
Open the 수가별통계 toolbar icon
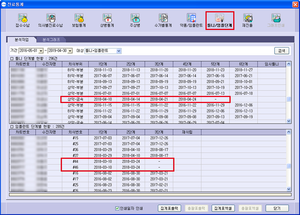coord(163,20)
